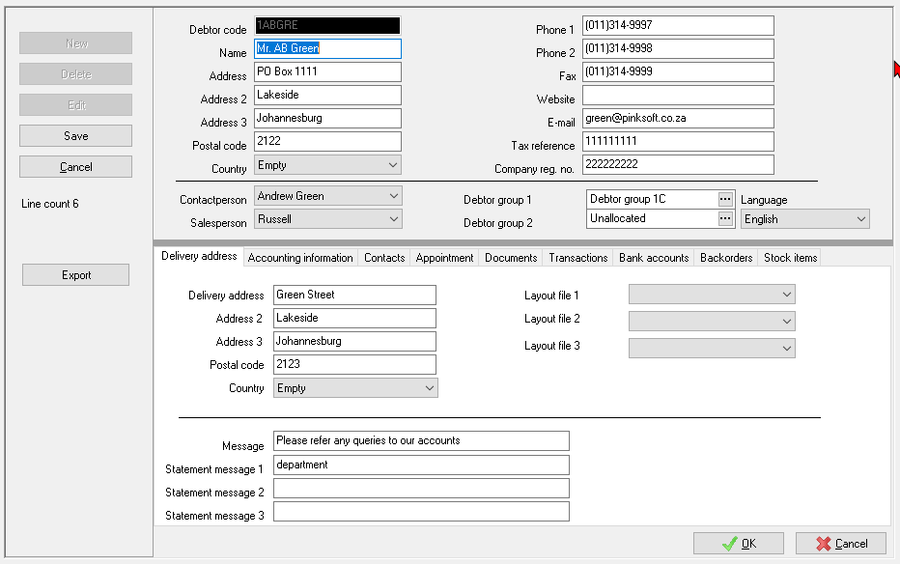Click Statement message 1 field
This screenshot has height=564, width=900.
tap(421, 465)
